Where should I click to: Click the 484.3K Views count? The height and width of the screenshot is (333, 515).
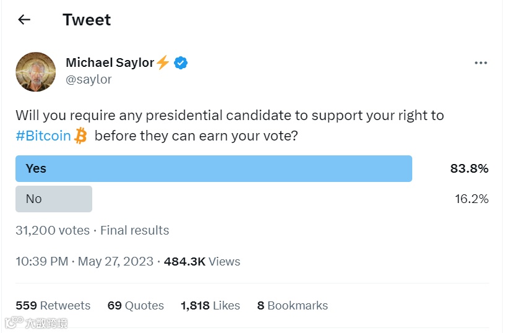tap(202, 261)
